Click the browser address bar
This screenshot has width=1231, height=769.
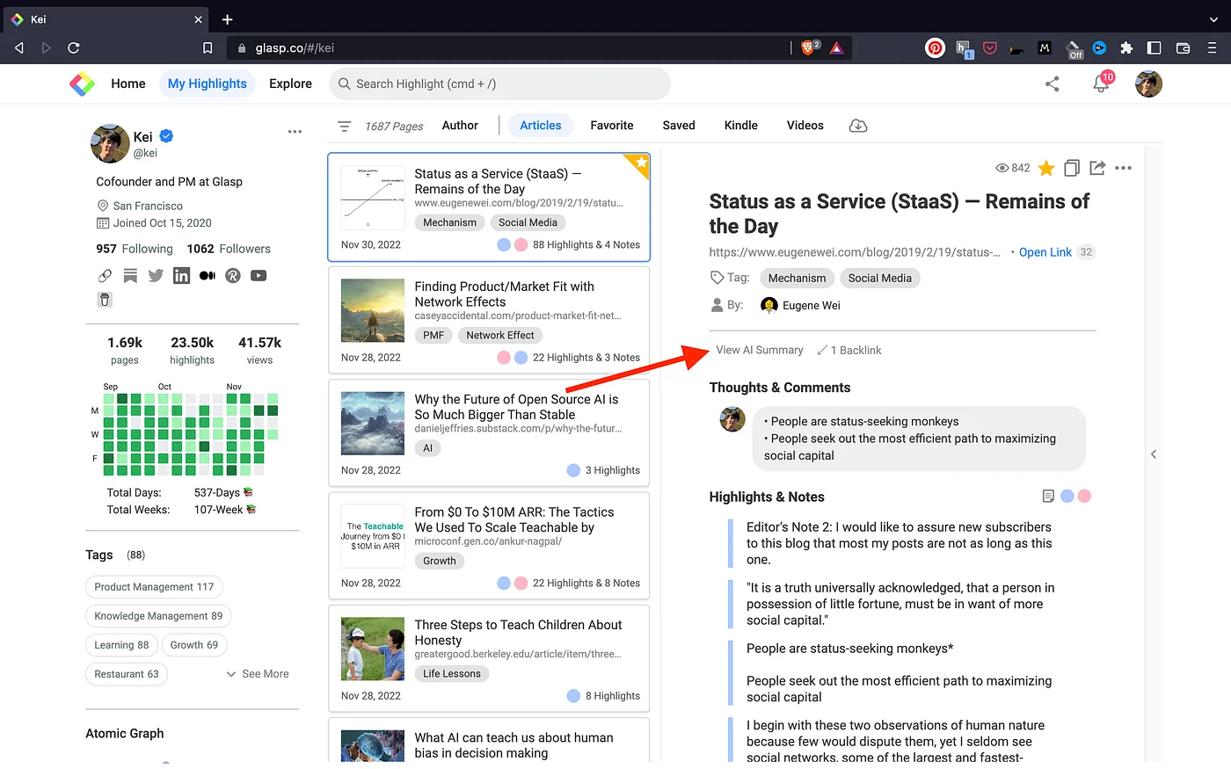[510, 48]
